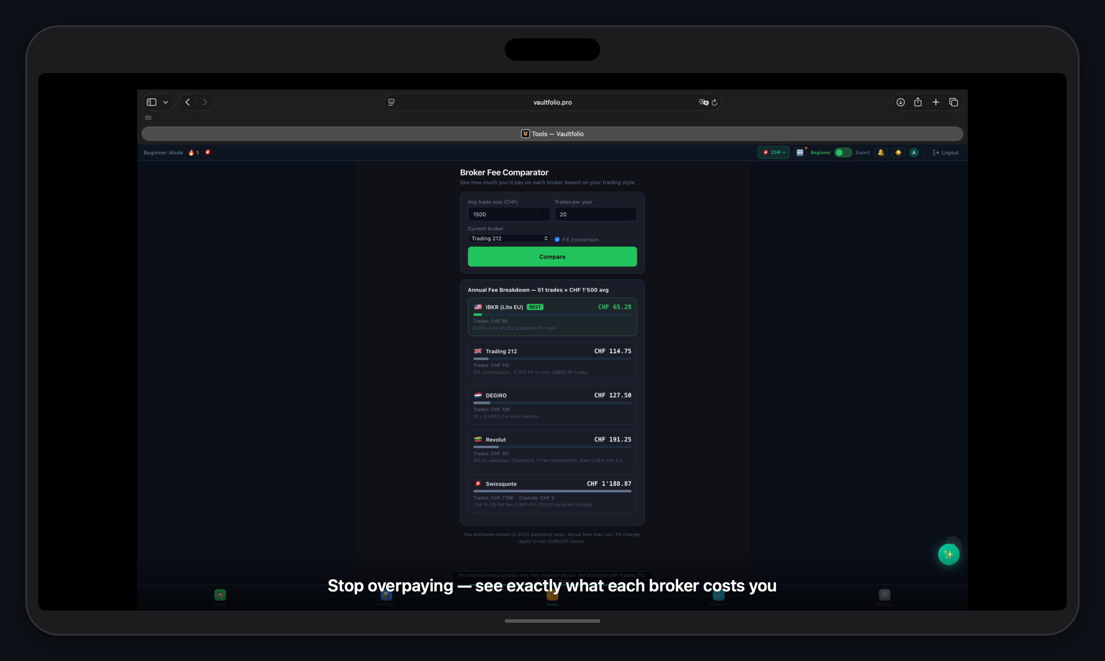This screenshot has width=1105, height=661.
Task: Click the Lithuania flag next to Revolut
Action: tap(478, 439)
